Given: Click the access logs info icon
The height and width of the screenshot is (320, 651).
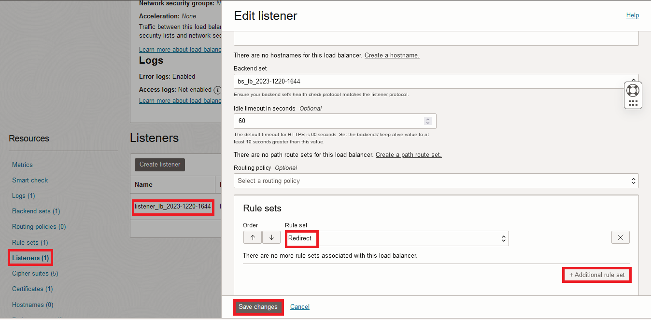Looking at the screenshot, I should pyautogui.click(x=217, y=90).
